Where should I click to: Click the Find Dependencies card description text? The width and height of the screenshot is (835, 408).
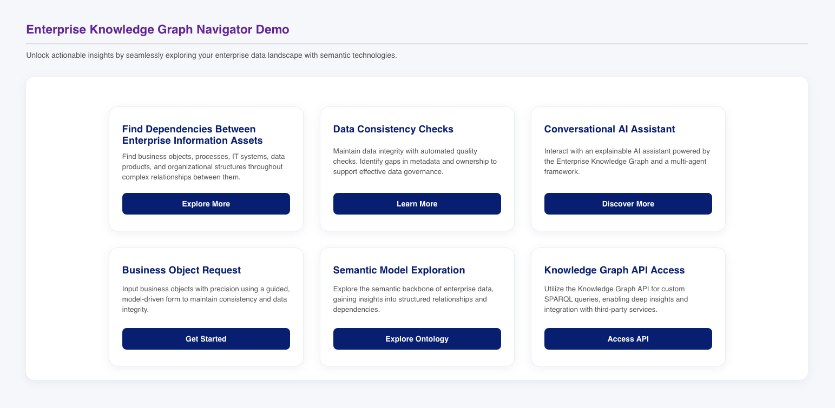pos(202,166)
